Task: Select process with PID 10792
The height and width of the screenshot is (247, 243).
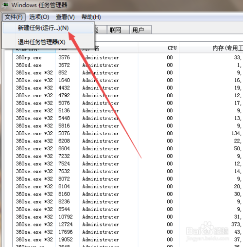Action: click(128, 217)
